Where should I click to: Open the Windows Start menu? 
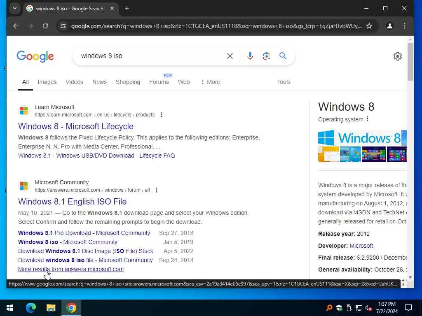coord(10,308)
